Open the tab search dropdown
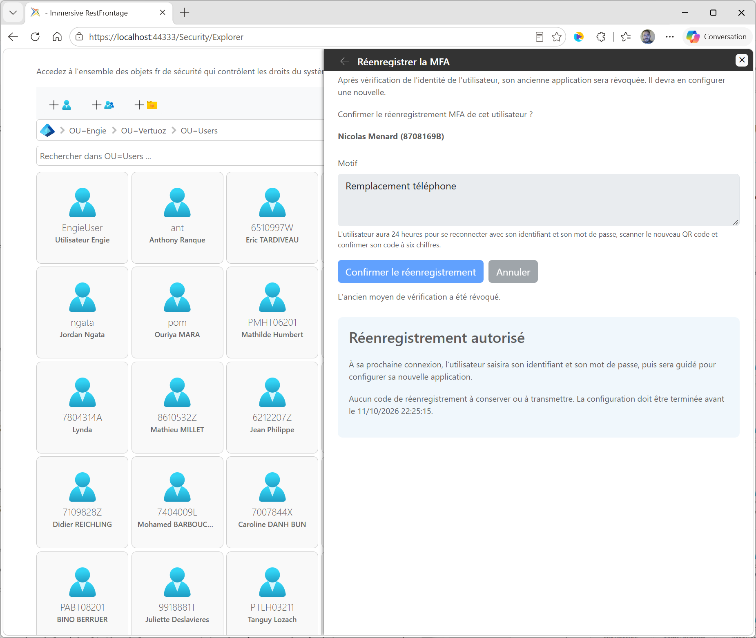756x638 pixels. pos(13,13)
